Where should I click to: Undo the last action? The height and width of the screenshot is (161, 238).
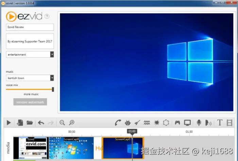coord(41,123)
